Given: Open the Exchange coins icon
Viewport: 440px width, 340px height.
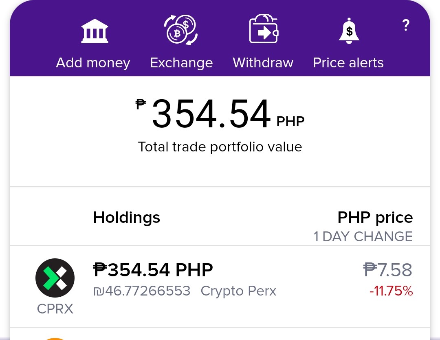Looking at the screenshot, I should [x=181, y=30].
